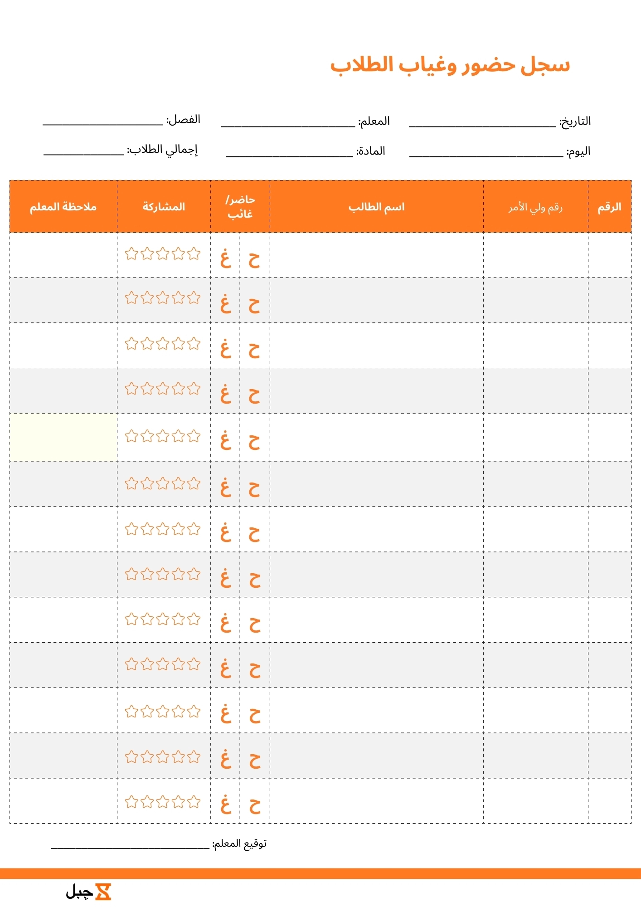Click the leftmost star in the seventh row
This screenshot has height=907, width=641.
pos(131,529)
